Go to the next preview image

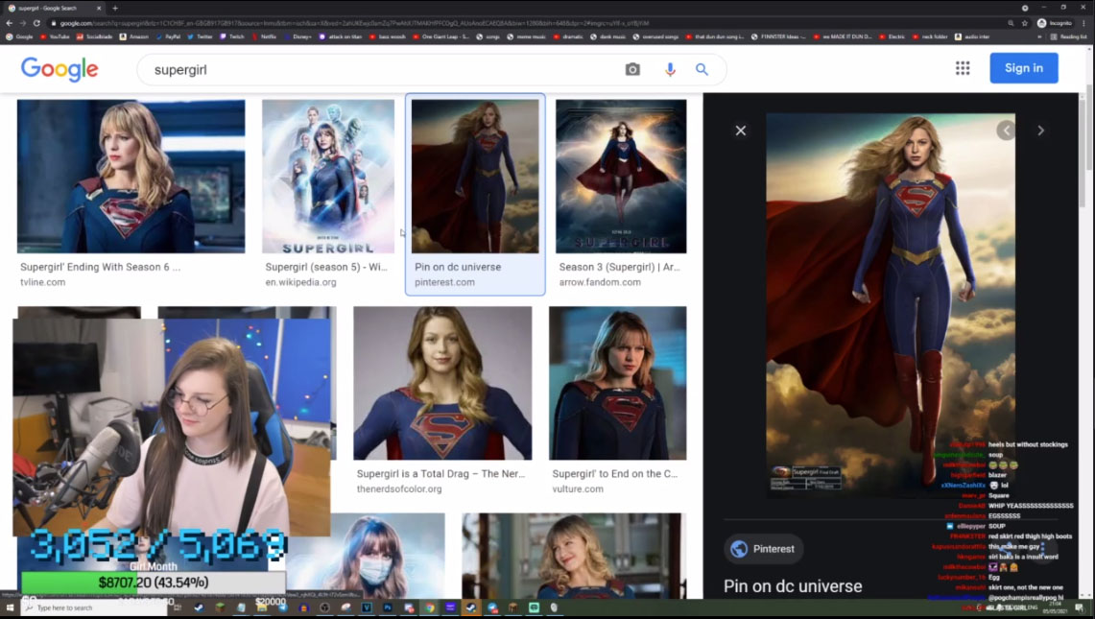click(x=1040, y=131)
